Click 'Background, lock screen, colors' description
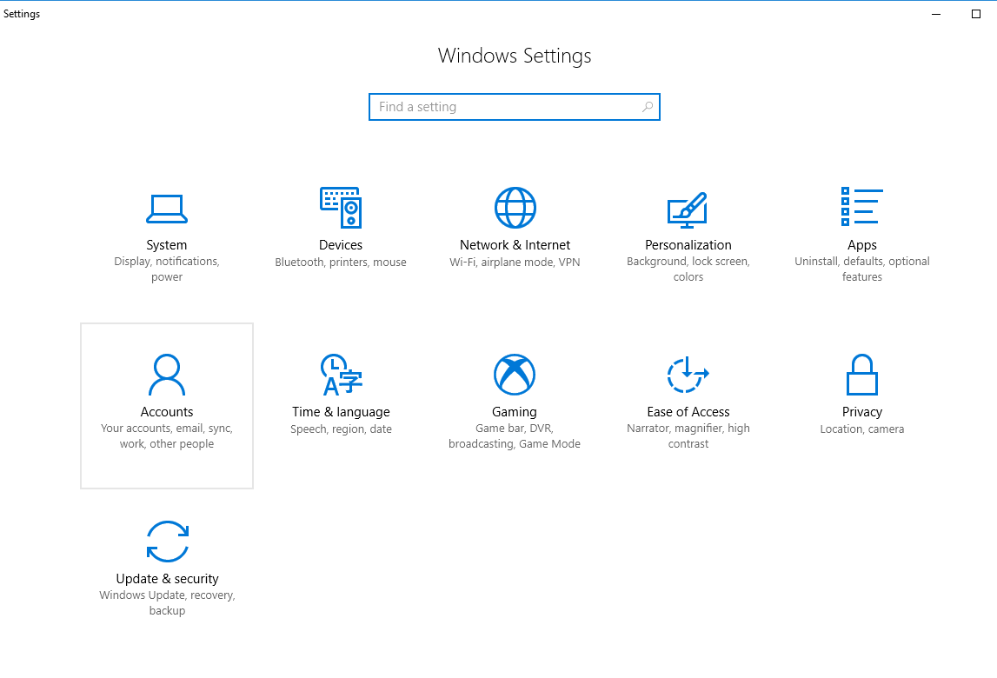 click(688, 269)
